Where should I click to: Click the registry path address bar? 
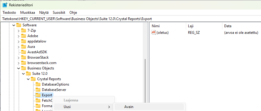[130, 19]
